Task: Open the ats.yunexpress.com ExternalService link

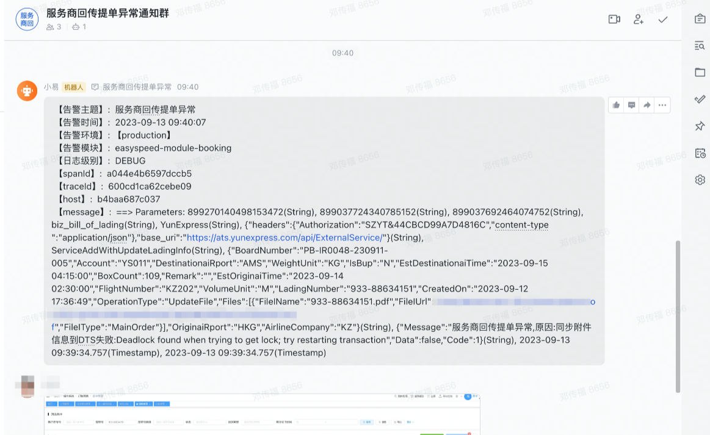Action: tap(285, 238)
